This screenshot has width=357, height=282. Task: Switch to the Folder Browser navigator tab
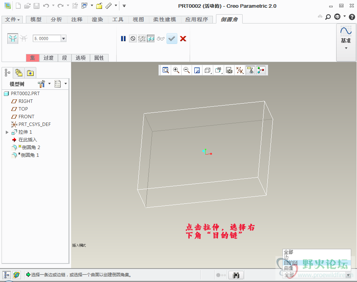19,73
